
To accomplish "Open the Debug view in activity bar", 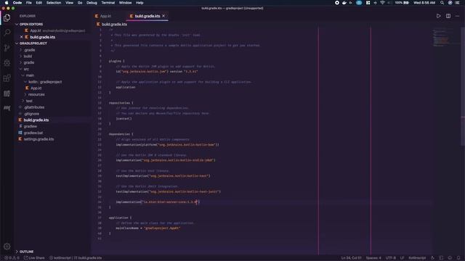I will 7,63.
